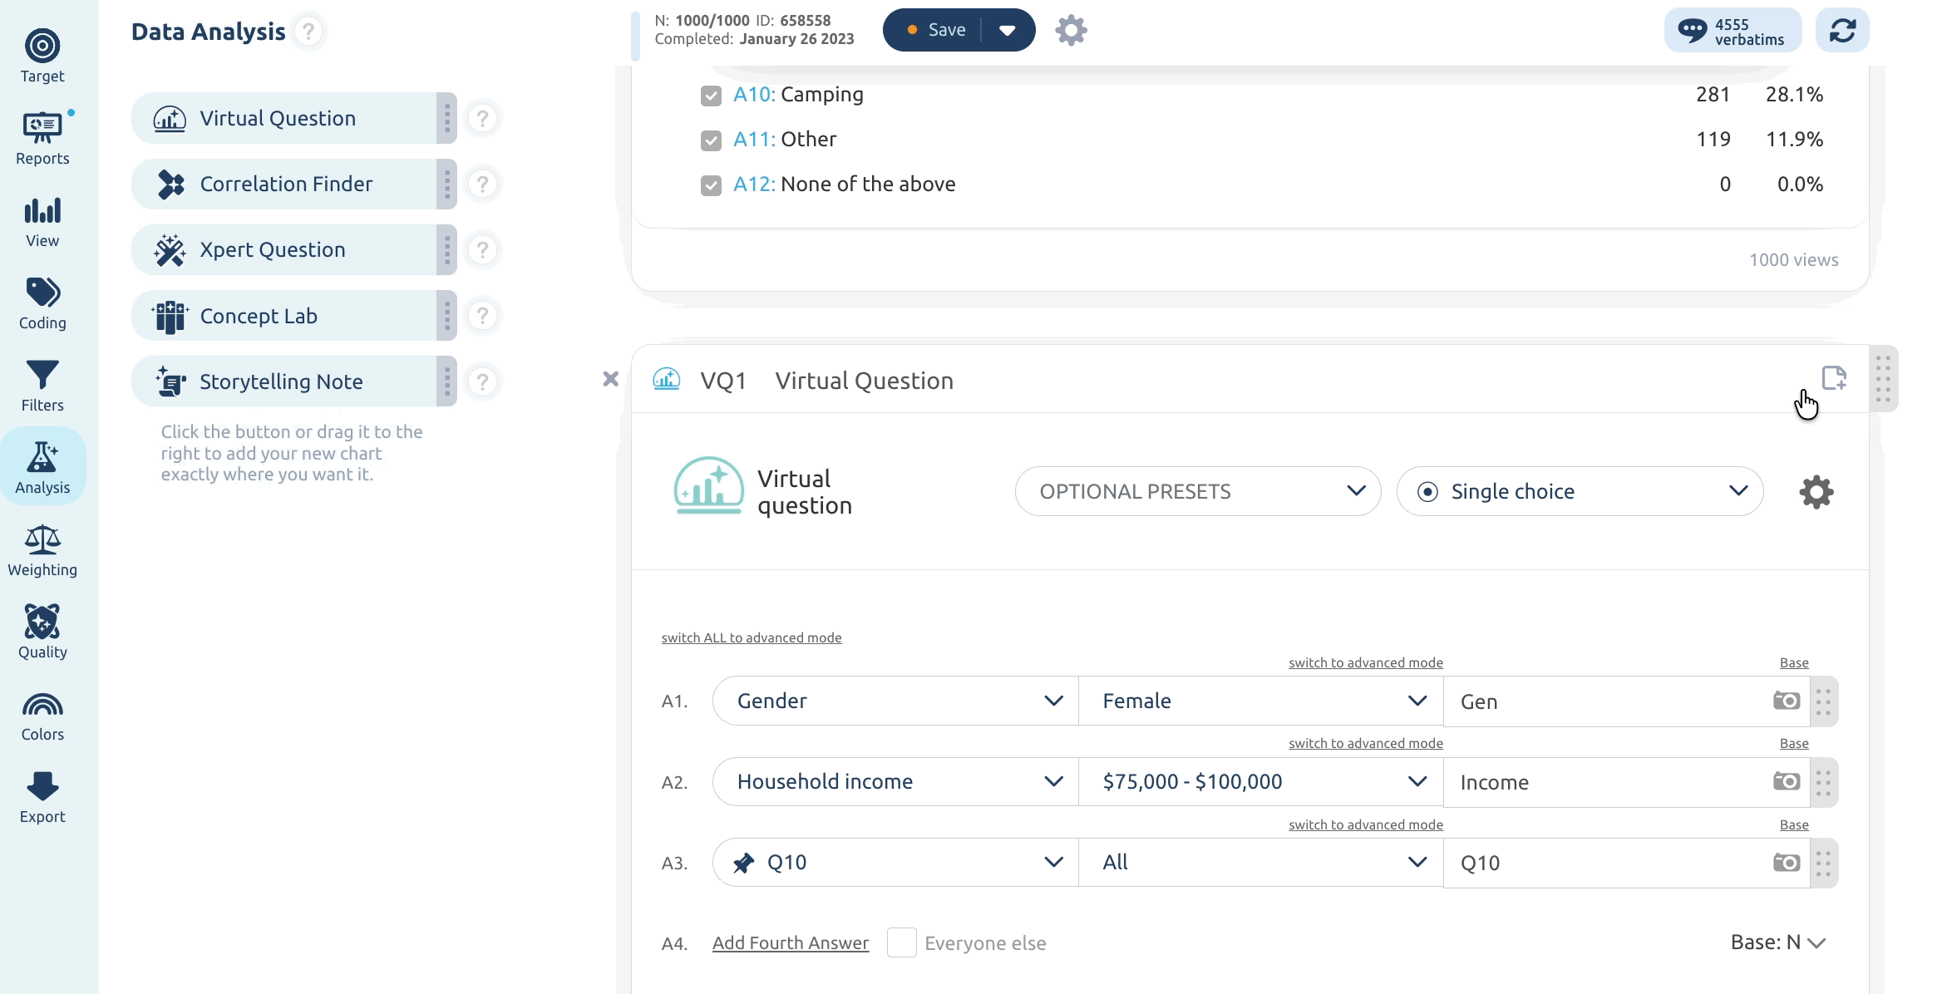
Task: Open the Coding section
Action: point(42,303)
